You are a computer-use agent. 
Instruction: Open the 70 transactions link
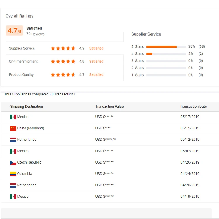(x=51, y=94)
